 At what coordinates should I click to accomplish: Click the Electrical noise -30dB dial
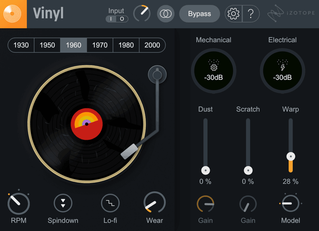point(283,71)
